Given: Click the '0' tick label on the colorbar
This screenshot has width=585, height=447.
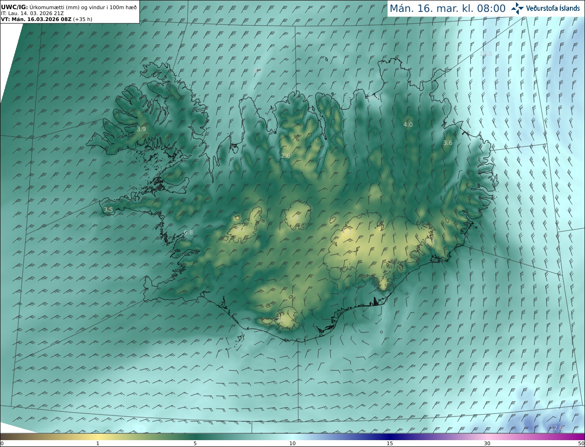Looking at the screenshot, I should pyautogui.click(x=2, y=443).
